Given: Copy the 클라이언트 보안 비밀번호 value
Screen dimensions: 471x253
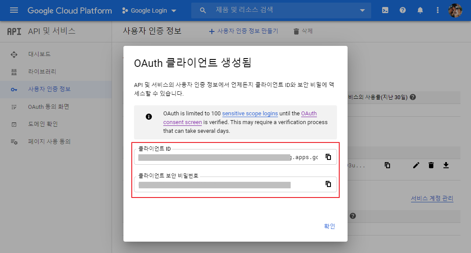Looking at the screenshot, I should pyautogui.click(x=328, y=184).
